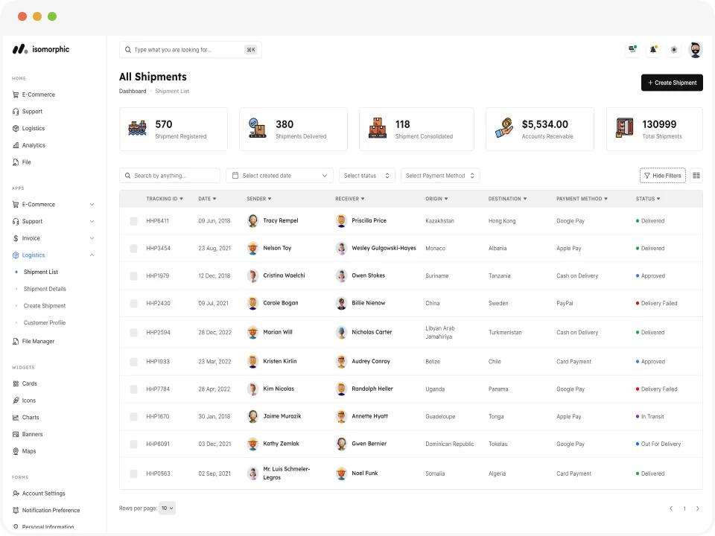Screen dimensions: 715x536
Task: Click Tracy Rempel's avatar
Action: pyautogui.click(x=252, y=220)
